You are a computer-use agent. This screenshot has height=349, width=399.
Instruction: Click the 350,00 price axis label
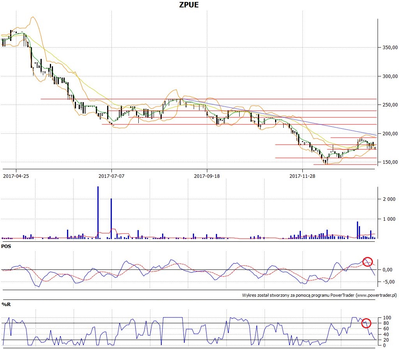point(390,48)
